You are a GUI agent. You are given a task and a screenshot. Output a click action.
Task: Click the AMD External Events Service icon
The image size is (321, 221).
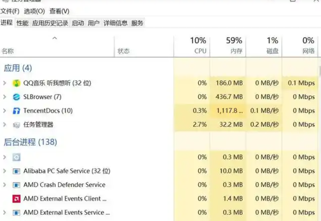tap(16, 213)
